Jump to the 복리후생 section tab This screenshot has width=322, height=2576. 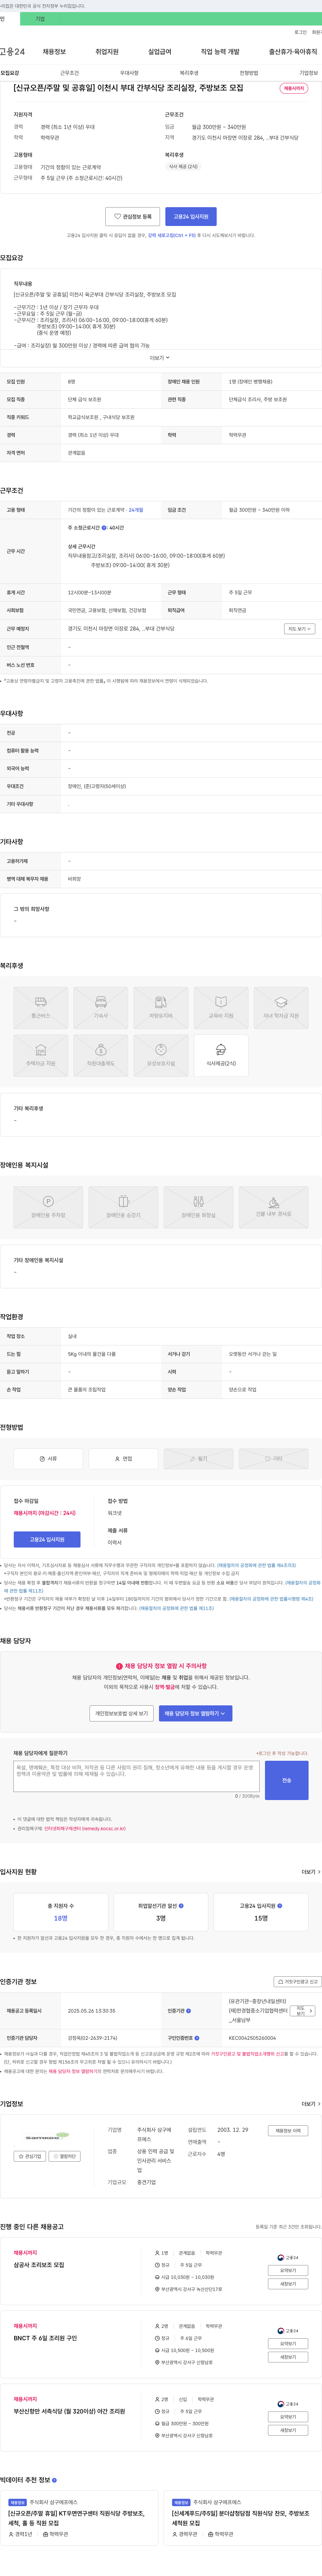[x=189, y=73]
